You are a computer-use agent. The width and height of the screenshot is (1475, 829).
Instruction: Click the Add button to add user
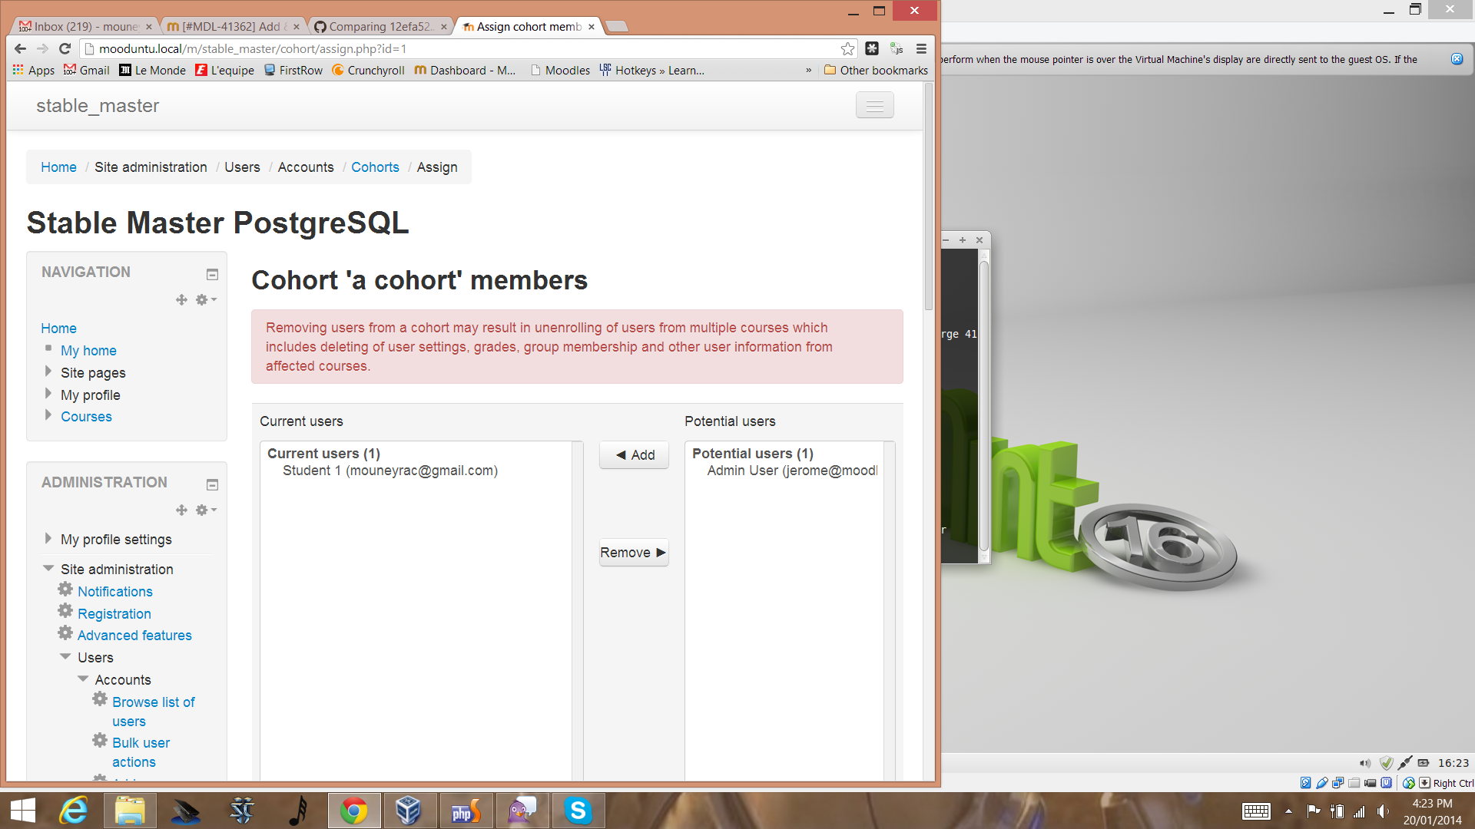[634, 455]
